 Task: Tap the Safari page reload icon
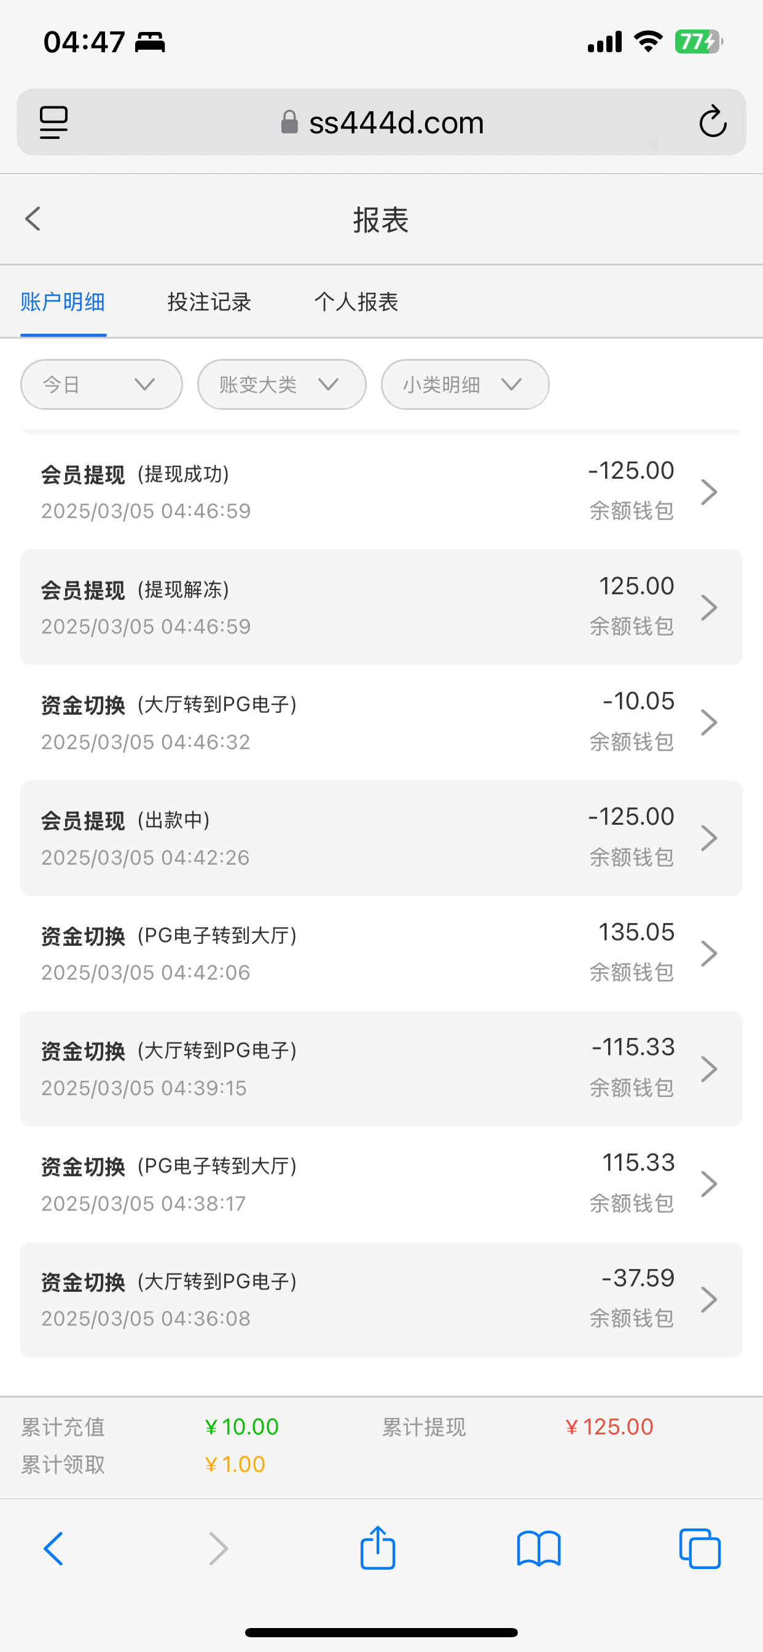point(713,122)
